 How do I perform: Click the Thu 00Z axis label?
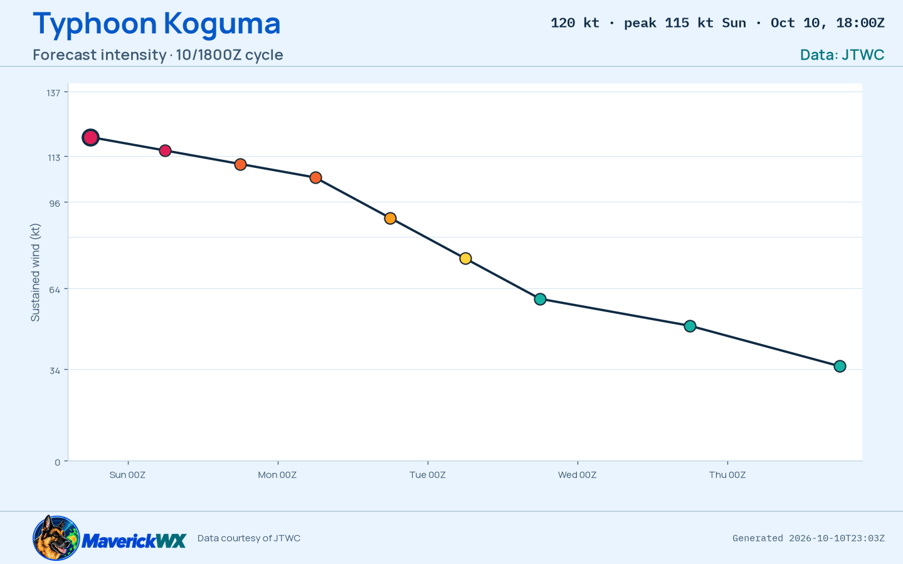tap(727, 475)
